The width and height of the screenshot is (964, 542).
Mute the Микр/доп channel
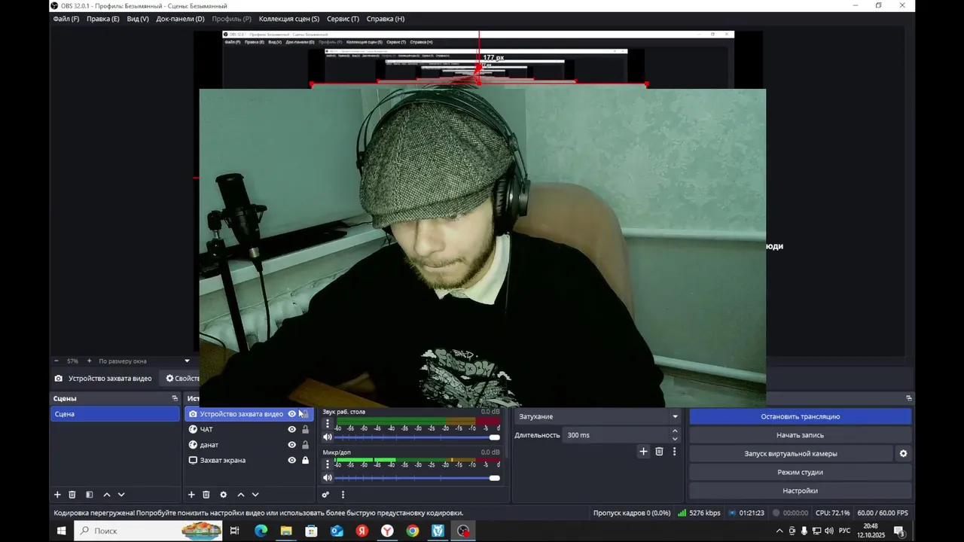328,477
